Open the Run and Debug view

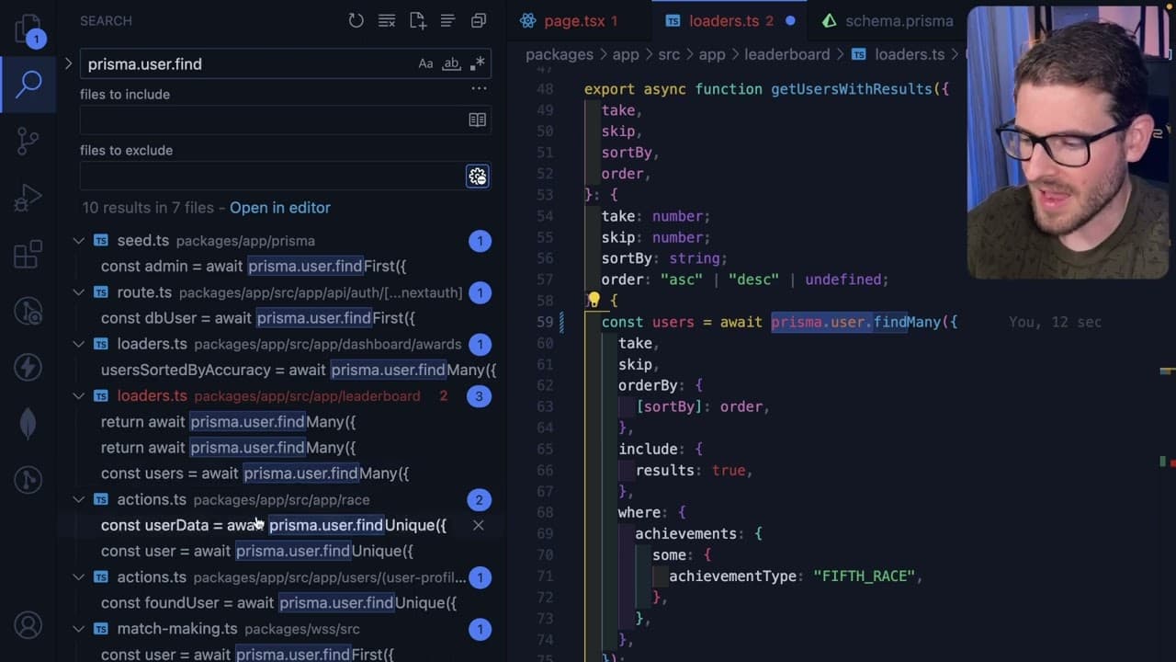(28, 197)
